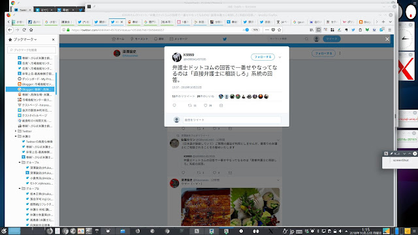Click the Twitter bird logo in header
The width and height of the screenshot is (418, 235).
point(225,39)
